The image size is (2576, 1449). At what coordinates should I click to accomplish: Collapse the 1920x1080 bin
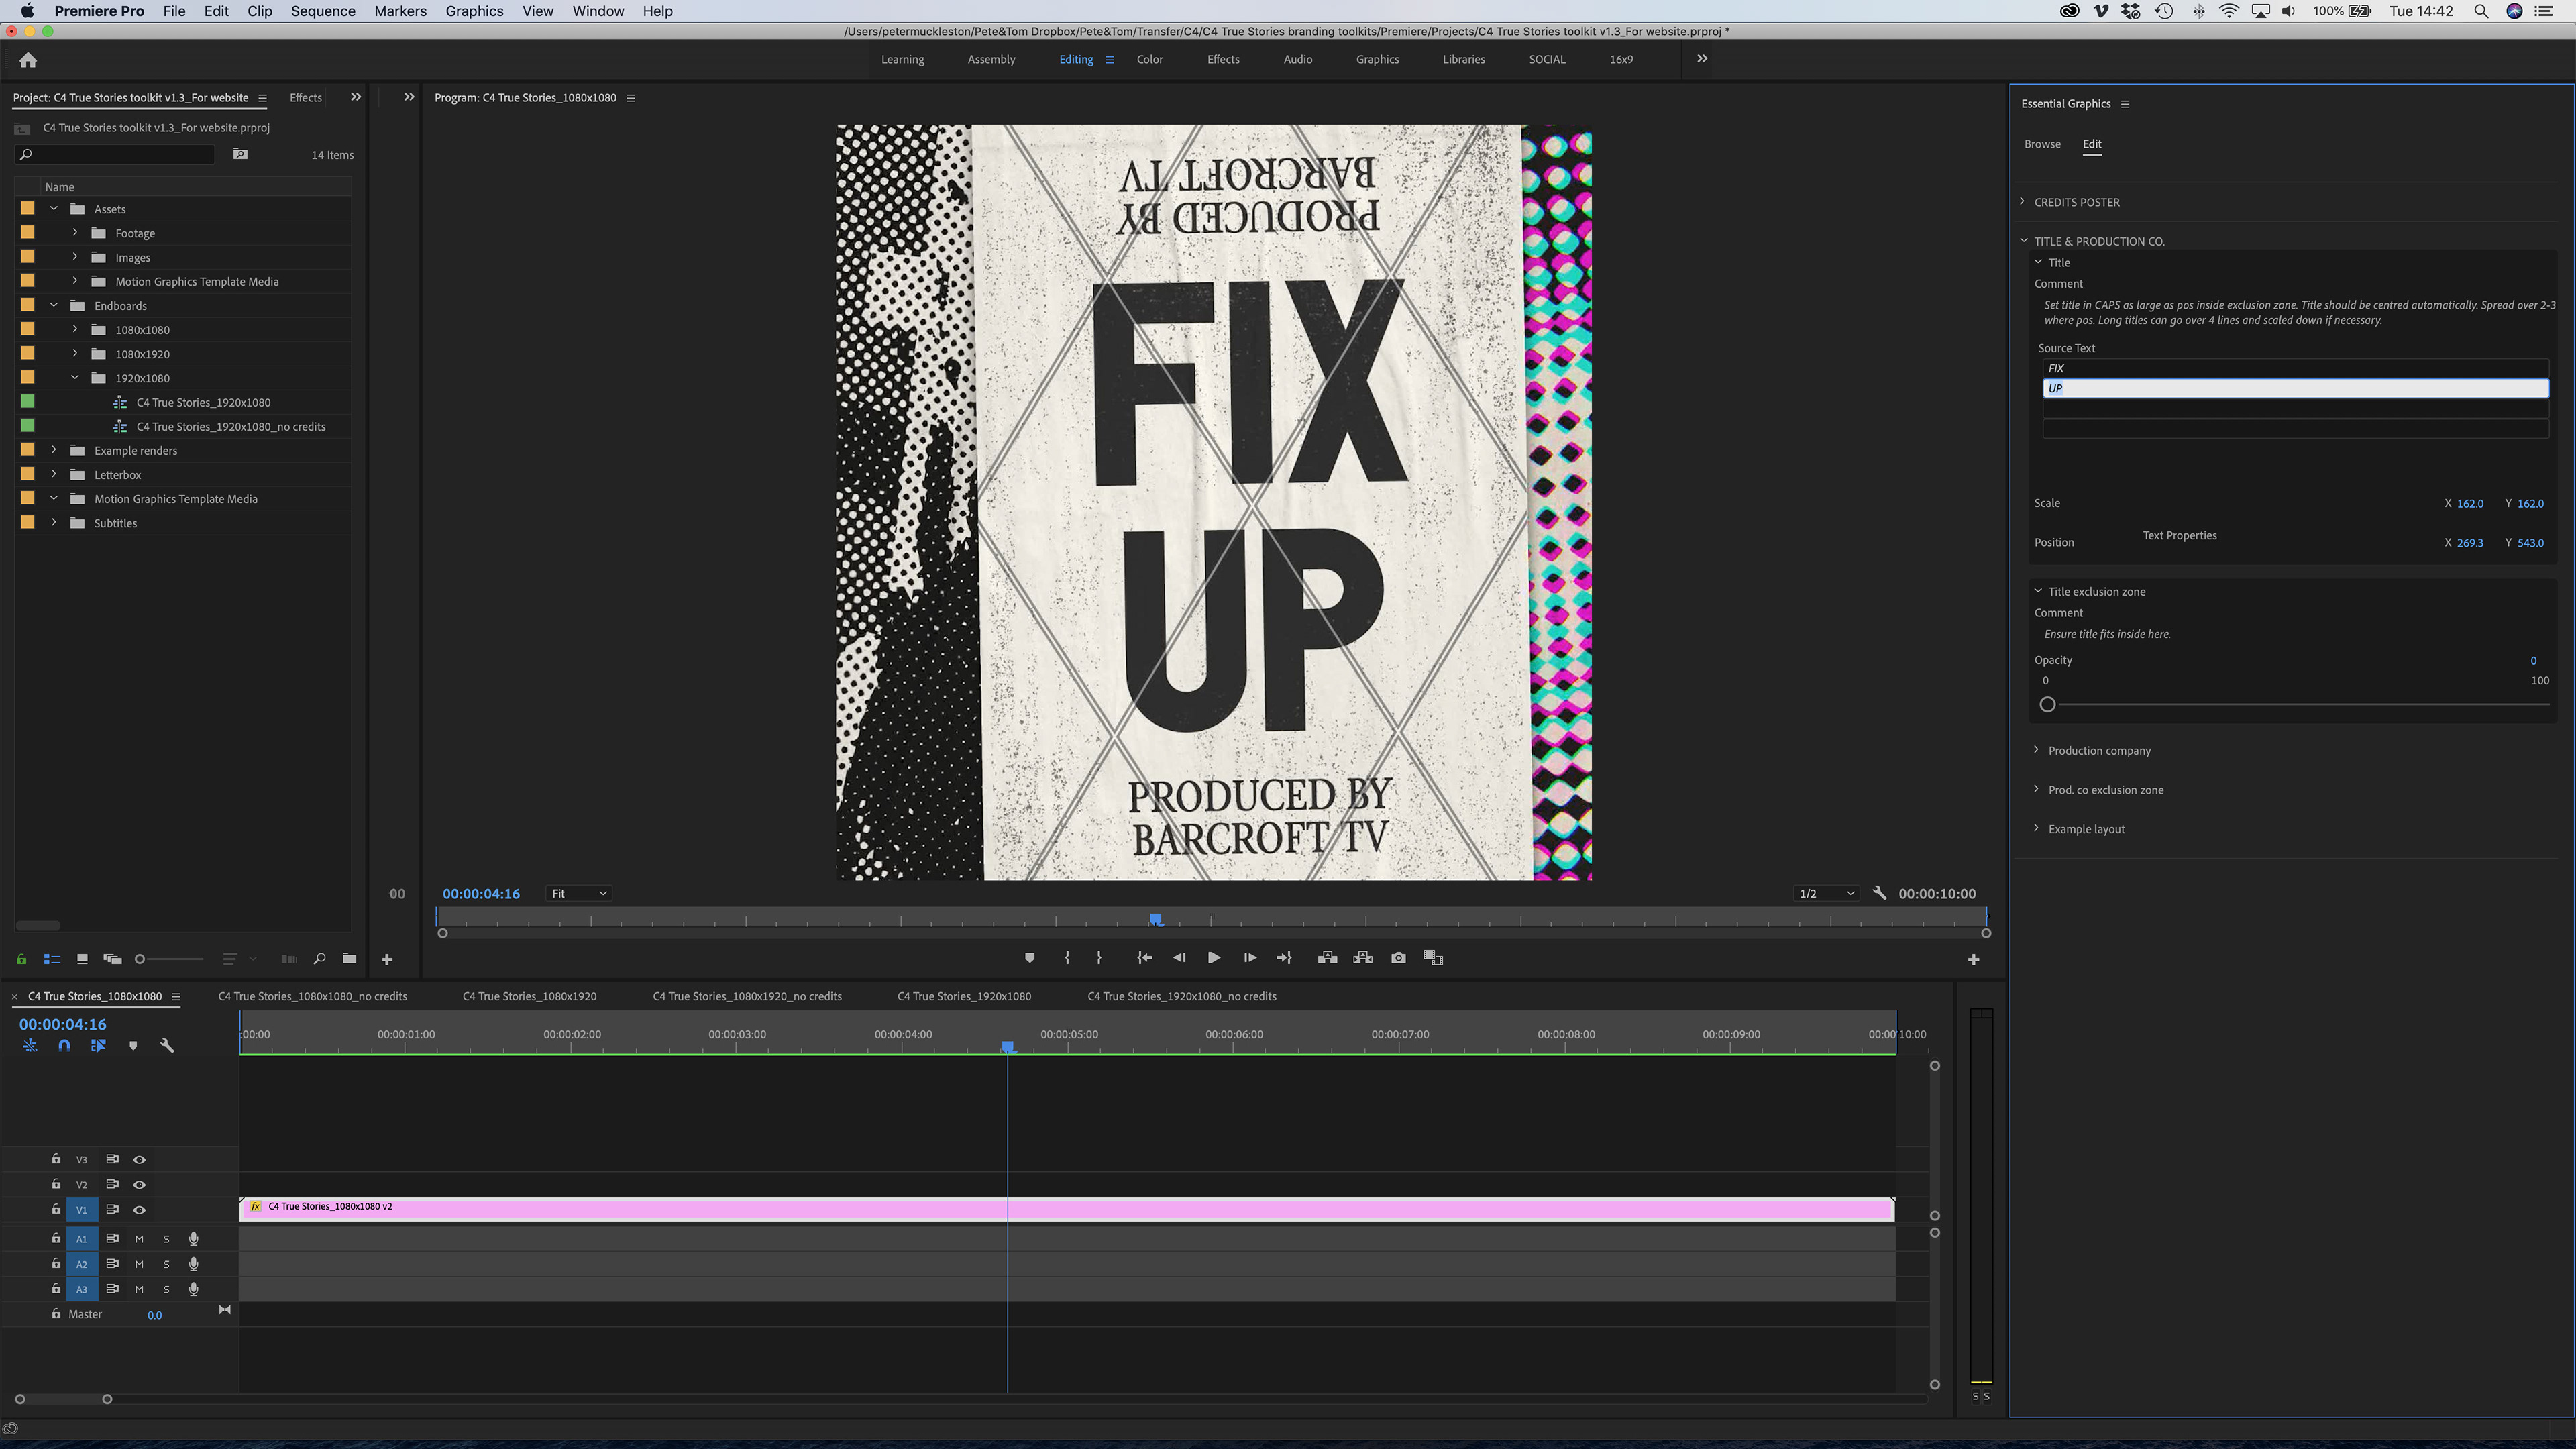point(75,378)
